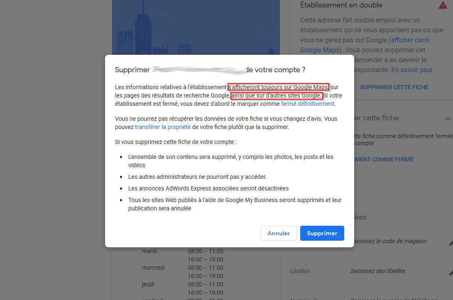Click the blue Supprimer button in dialog
The image size is (453, 300).
(x=322, y=233)
